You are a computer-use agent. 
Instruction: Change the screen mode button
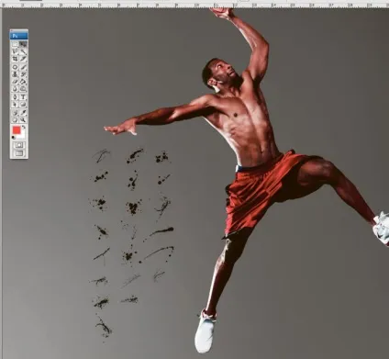coord(19,153)
